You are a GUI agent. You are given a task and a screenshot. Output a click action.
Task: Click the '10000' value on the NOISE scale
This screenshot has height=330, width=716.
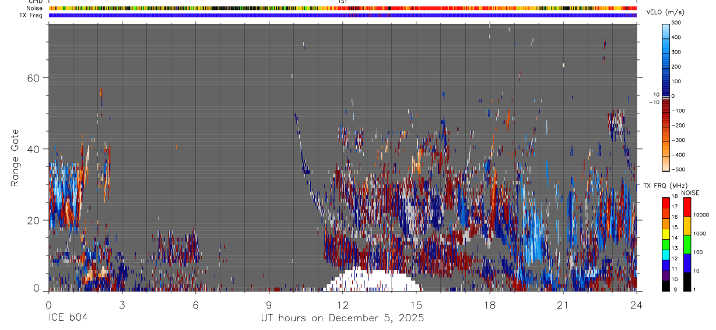click(x=700, y=215)
